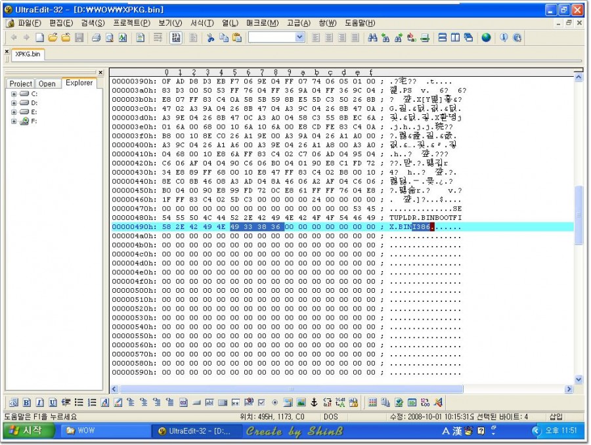Switch to the Open tab
This screenshot has height=445, width=591.
47,83
